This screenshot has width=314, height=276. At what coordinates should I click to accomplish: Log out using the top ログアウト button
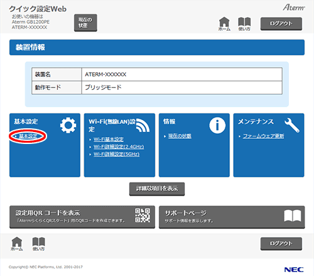coord(281,24)
